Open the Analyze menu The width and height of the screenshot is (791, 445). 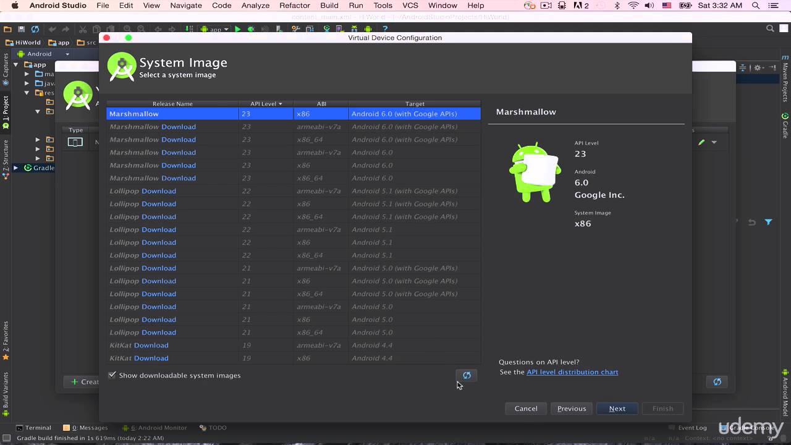(255, 6)
